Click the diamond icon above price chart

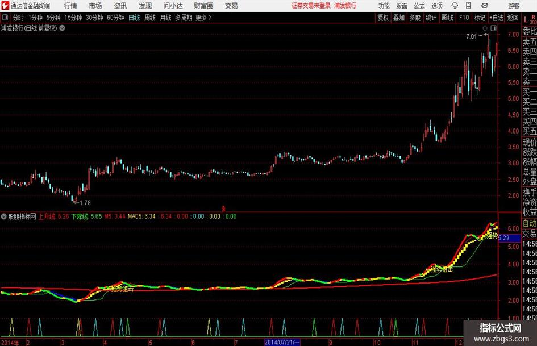click(x=485, y=28)
